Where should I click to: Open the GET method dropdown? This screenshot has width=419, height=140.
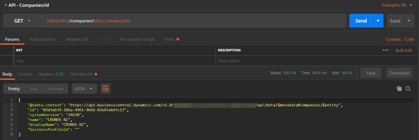tap(23, 21)
